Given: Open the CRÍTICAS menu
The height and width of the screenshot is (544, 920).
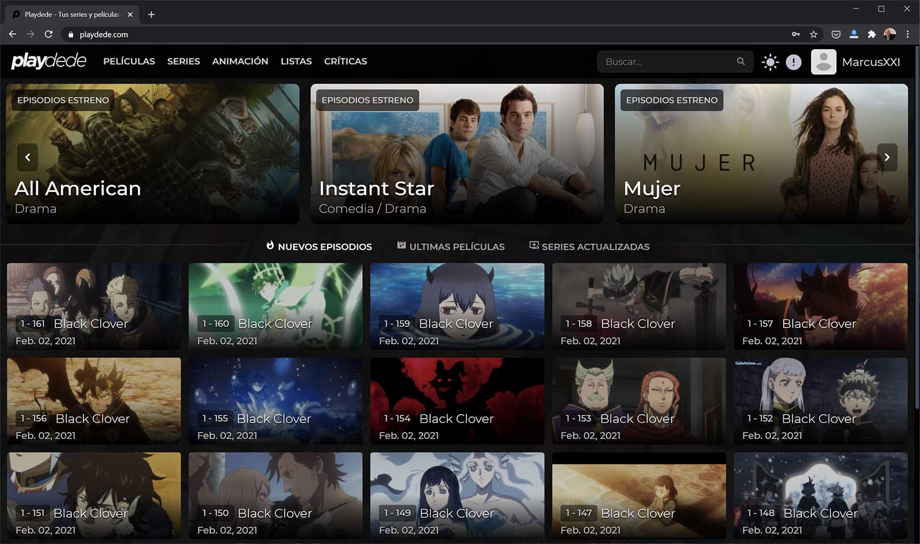Looking at the screenshot, I should (x=346, y=61).
